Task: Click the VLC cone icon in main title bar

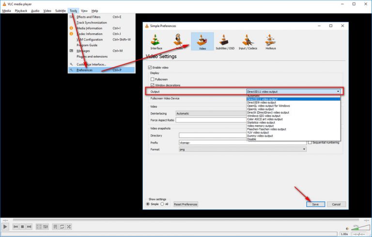Action: click(x=4, y=4)
